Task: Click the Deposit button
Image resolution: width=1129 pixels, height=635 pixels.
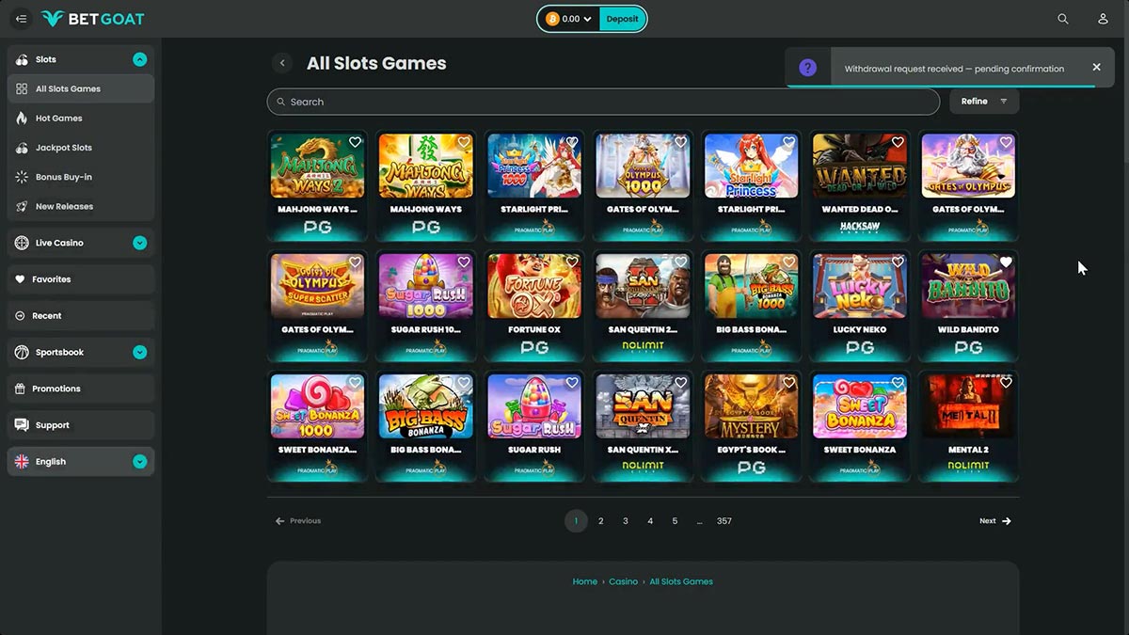Action: [x=622, y=19]
